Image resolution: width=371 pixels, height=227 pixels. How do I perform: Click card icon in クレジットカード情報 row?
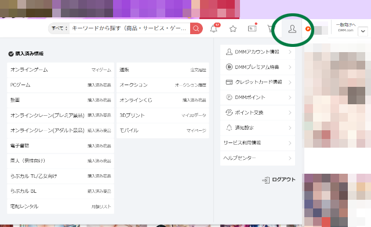(x=229, y=82)
